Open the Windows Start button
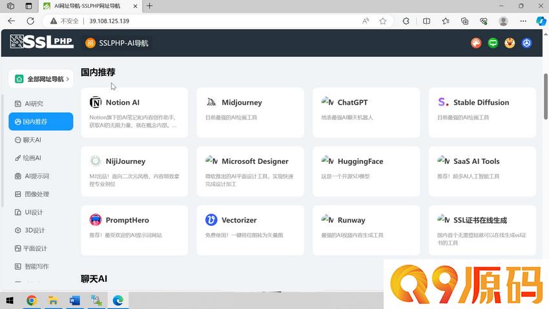This screenshot has height=309, width=549. point(10,300)
